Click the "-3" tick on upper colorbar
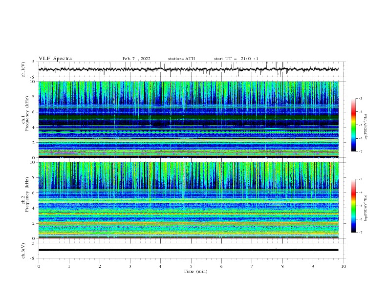The height and width of the screenshot is (299, 387). 360,98
